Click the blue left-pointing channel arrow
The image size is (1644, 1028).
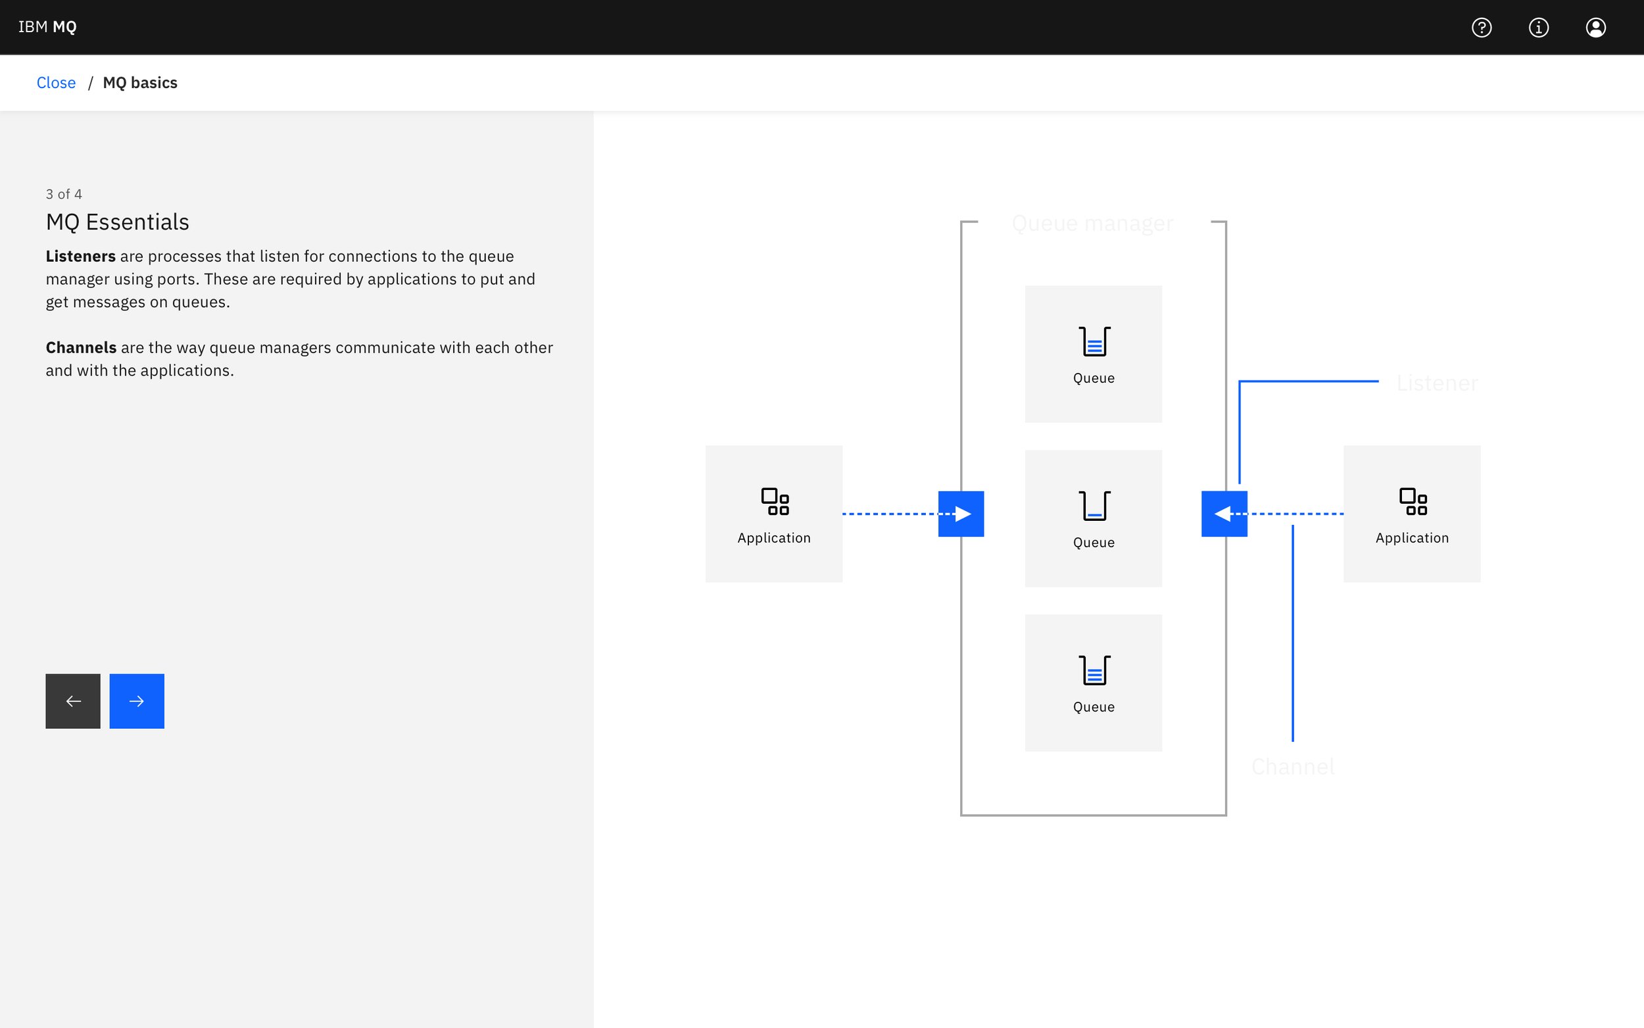[x=1224, y=514]
